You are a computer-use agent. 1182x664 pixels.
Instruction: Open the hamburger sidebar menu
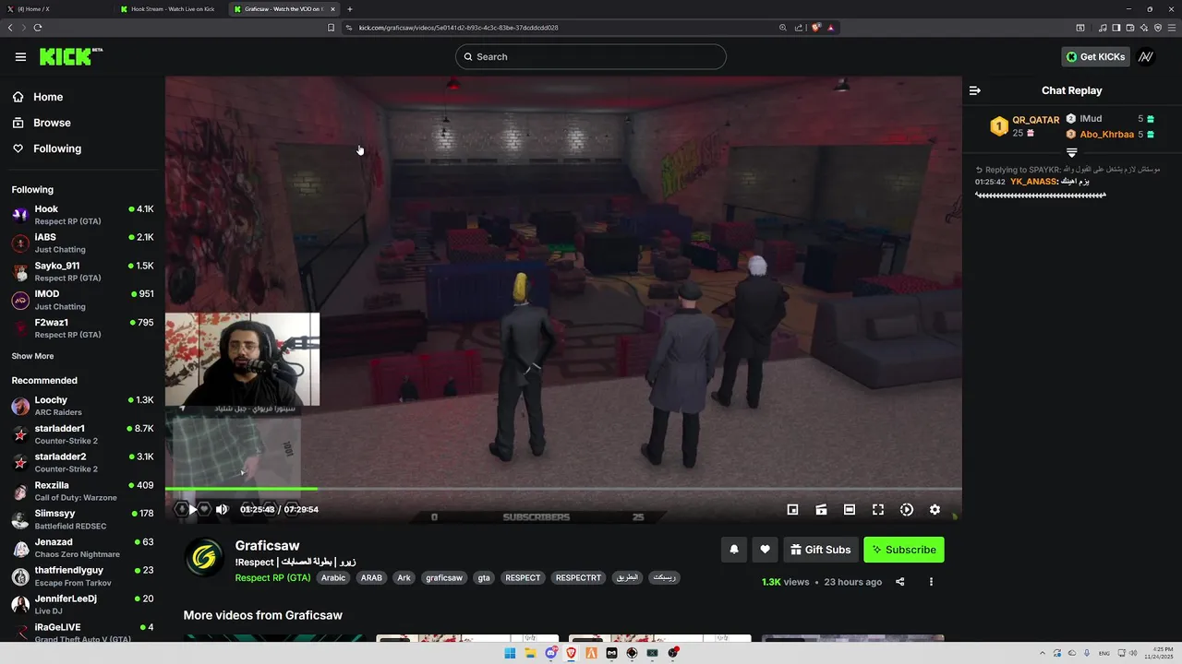[20, 57]
